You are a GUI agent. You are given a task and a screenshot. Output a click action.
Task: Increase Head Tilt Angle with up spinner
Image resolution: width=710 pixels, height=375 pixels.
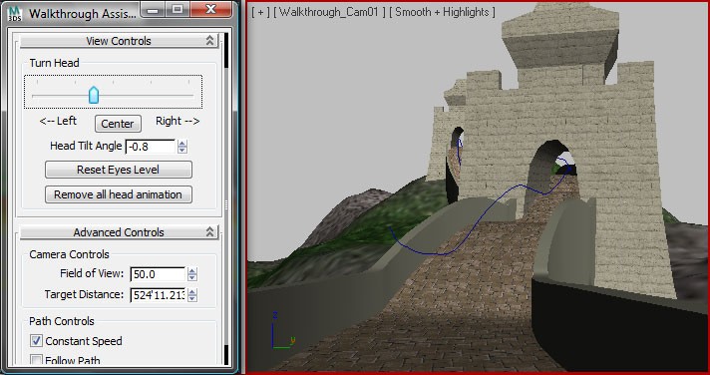182,144
